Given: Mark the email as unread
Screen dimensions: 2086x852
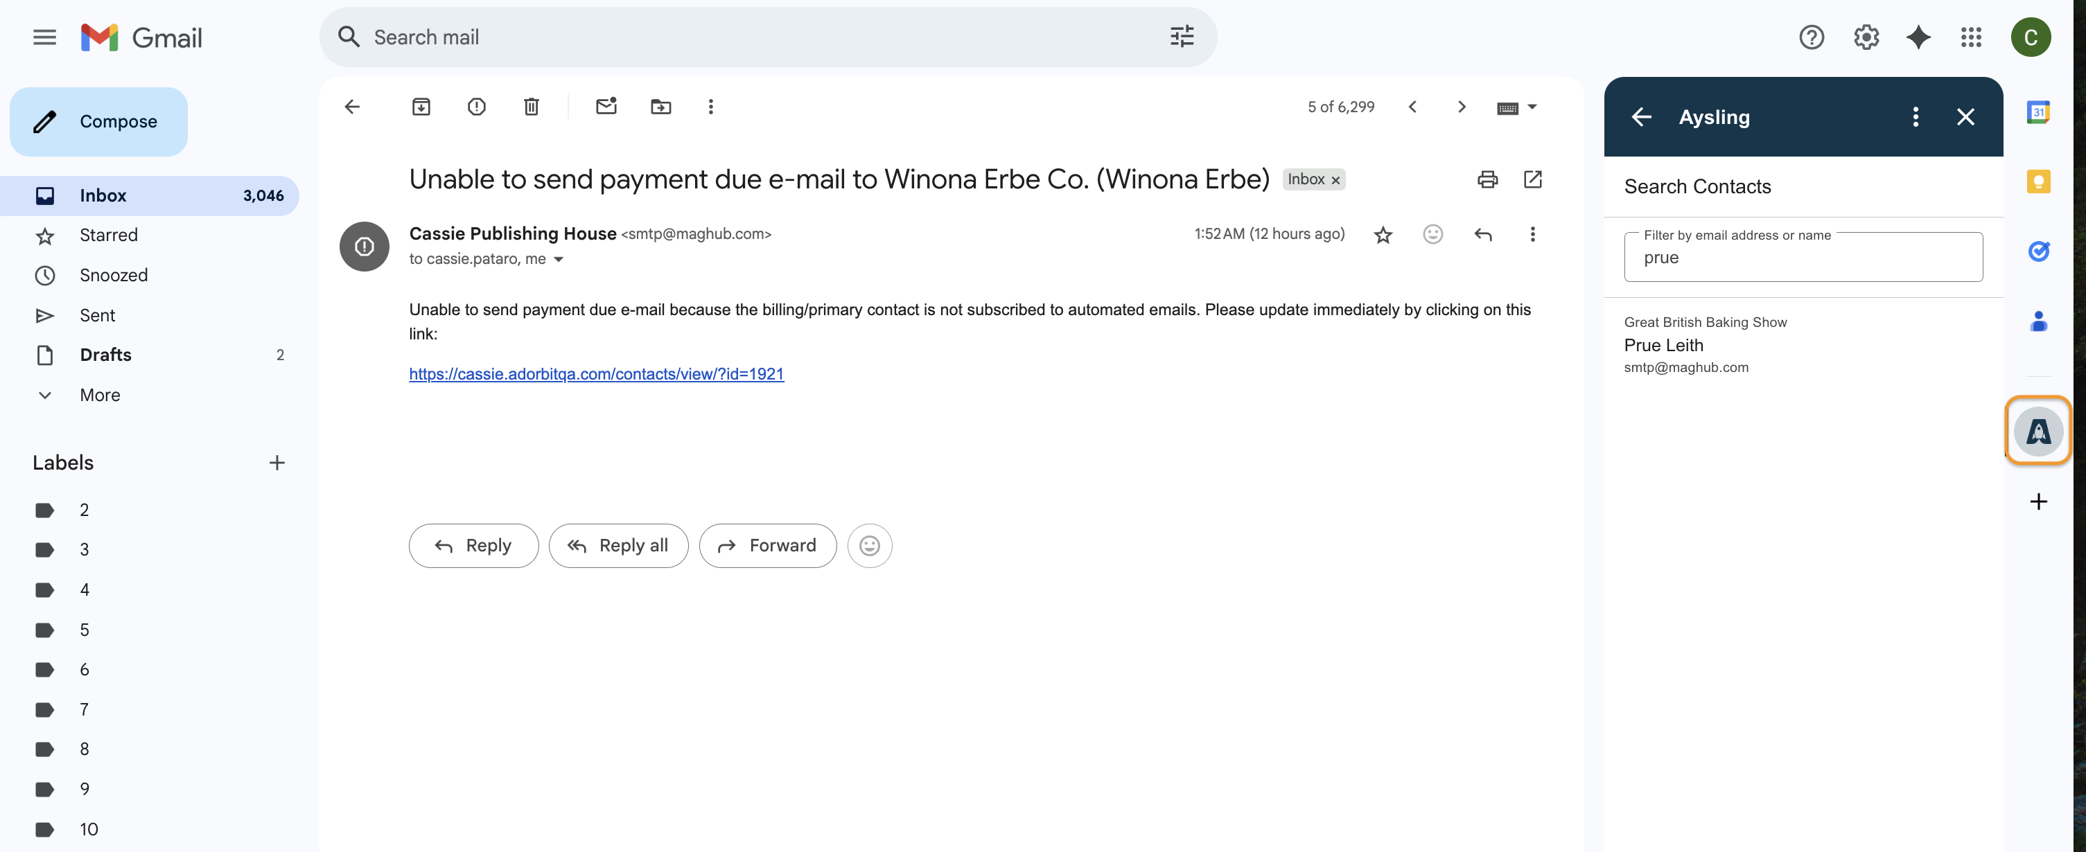Looking at the screenshot, I should click(x=606, y=107).
